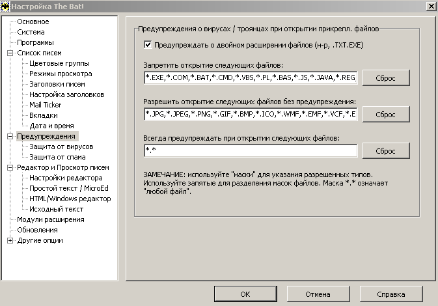438x306 pixels.
Task: Select Исходный текст item
Action: click(57, 209)
